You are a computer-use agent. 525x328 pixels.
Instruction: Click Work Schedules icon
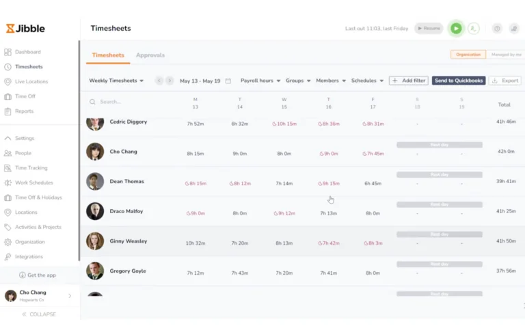[8, 182]
